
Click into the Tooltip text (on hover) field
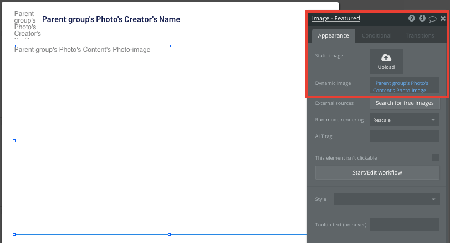tap(405, 224)
